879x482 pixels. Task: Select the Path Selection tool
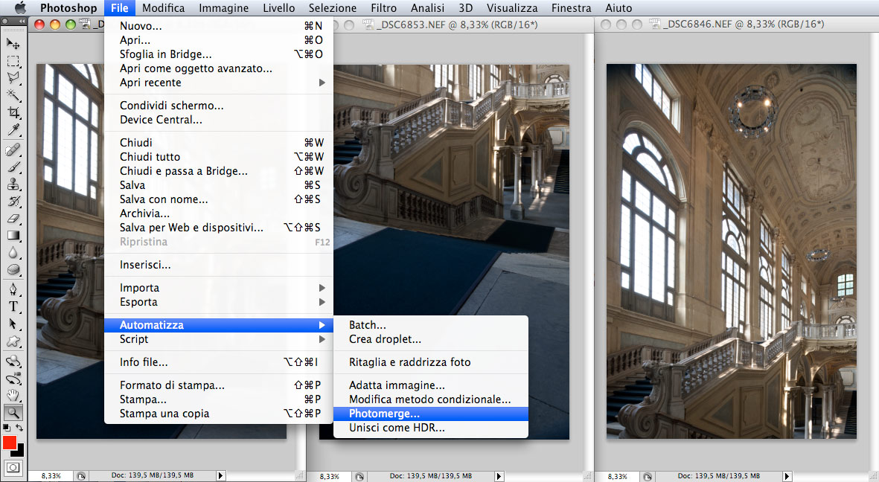tap(13, 324)
